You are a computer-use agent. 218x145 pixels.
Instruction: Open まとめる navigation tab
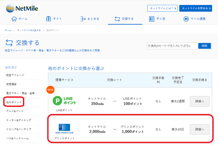click(x=90, y=19)
